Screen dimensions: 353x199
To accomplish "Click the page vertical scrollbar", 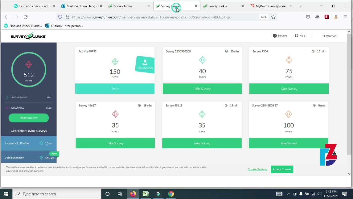I will [x=349, y=94].
